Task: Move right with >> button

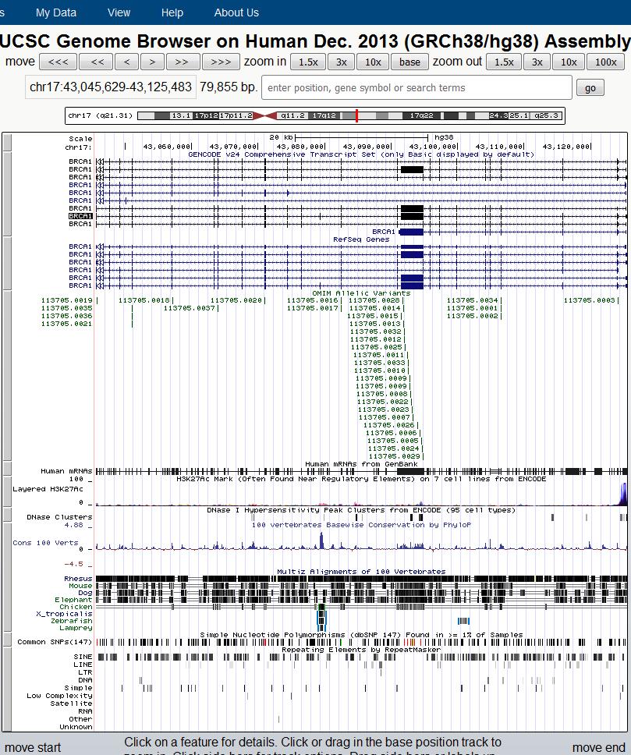Action: coord(182,62)
